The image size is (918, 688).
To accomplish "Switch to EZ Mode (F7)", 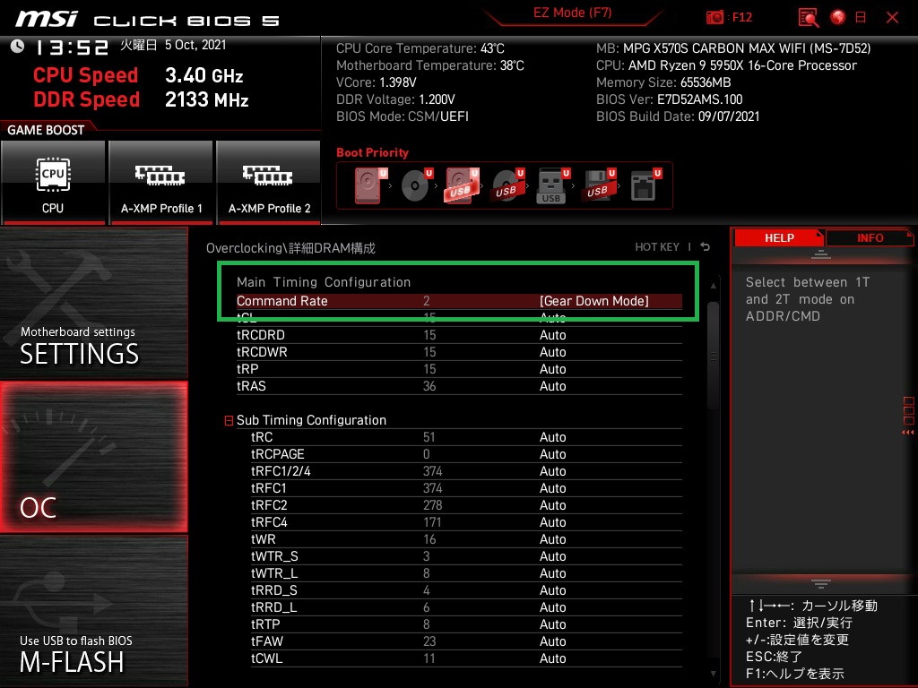I will click(573, 13).
